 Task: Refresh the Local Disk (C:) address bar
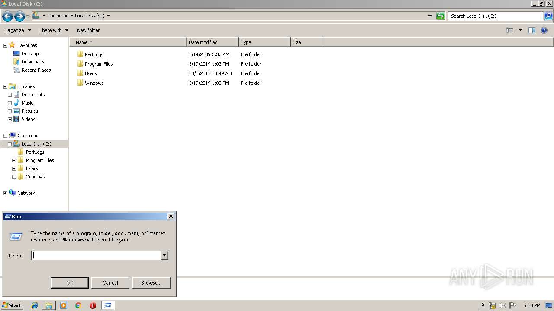point(441,16)
